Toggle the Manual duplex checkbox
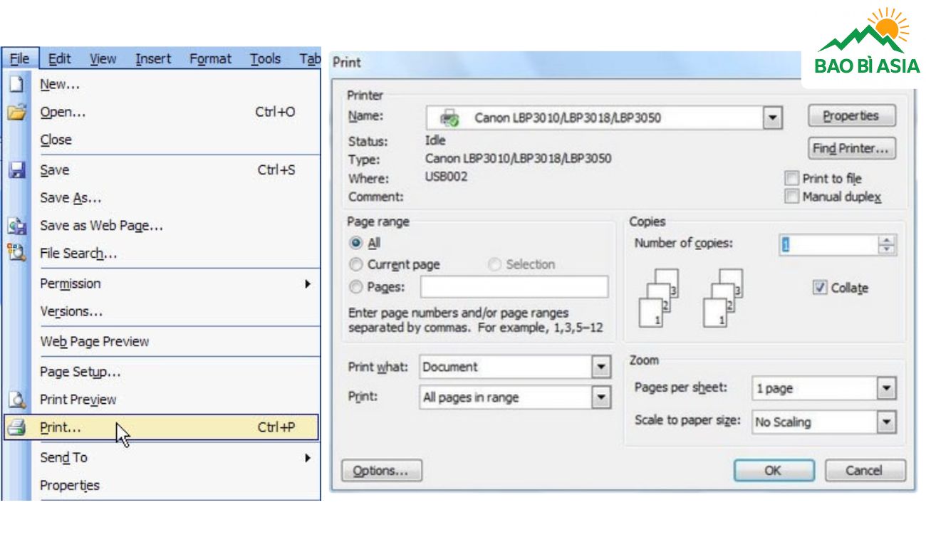Screen dimensions: 926x547 click(x=791, y=197)
